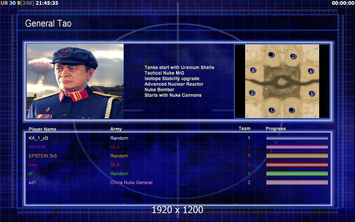This screenshot has width=355, height=222.
Task: Click the Player Name column header
Action: (x=42, y=129)
